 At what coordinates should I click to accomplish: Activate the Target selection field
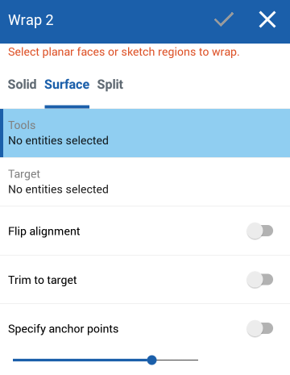145,181
